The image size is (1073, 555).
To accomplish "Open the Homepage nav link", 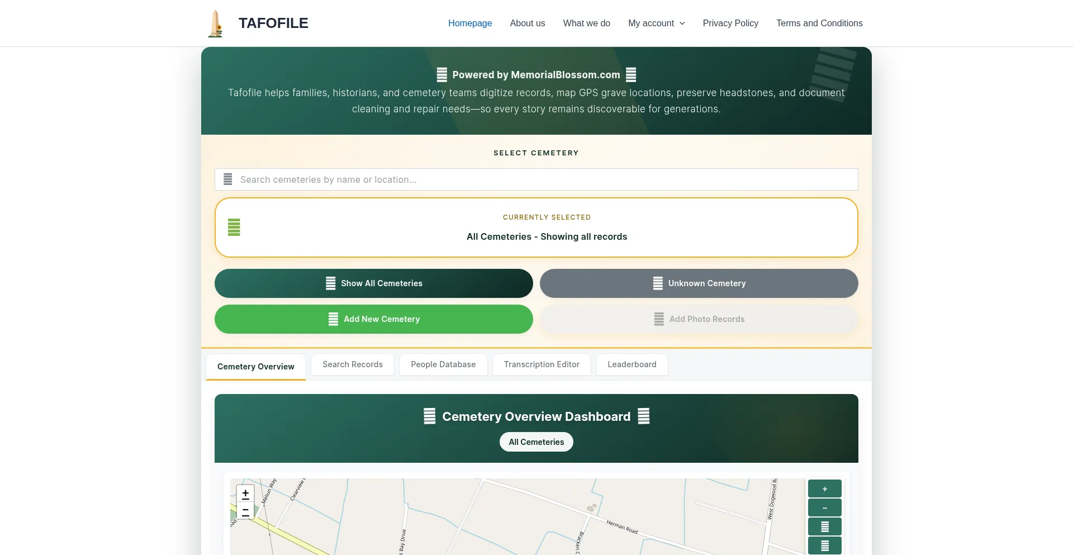I will pos(469,23).
